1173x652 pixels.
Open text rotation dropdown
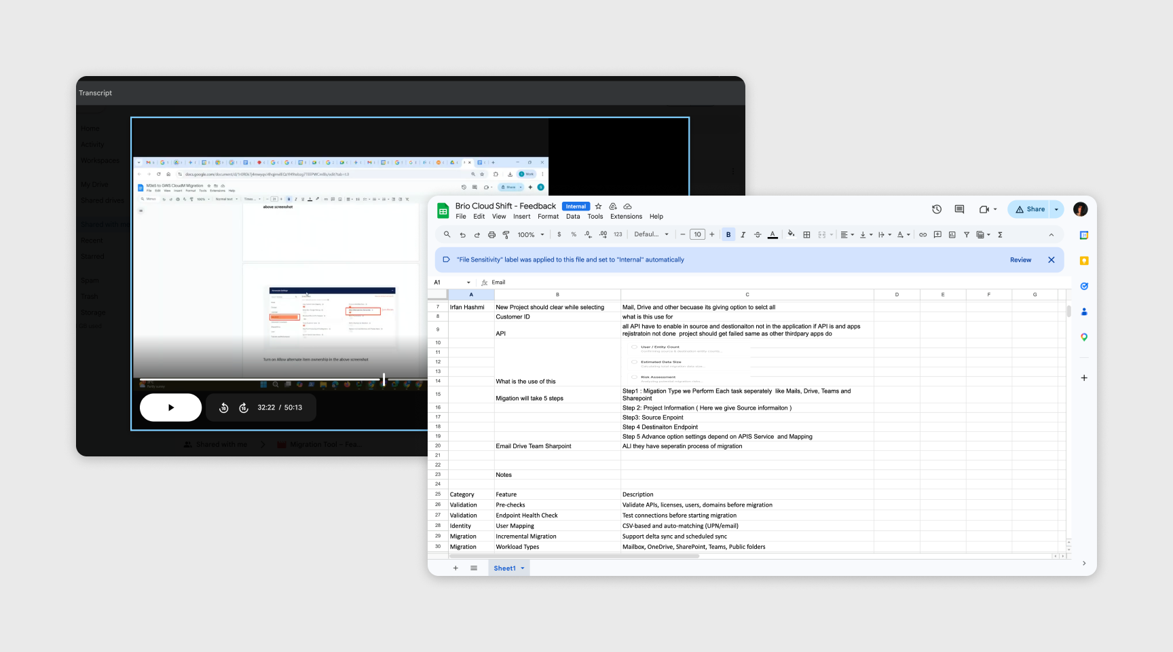click(x=904, y=234)
